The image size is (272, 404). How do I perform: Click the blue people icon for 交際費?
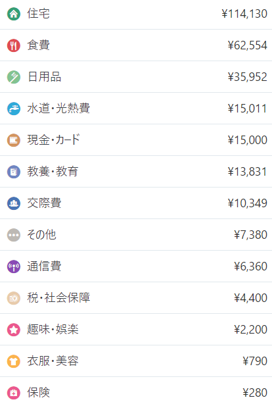pyautogui.click(x=14, y=203)
